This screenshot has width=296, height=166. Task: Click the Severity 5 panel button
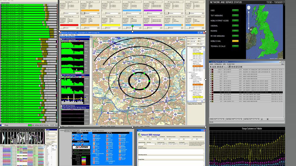[x=69, y=2]
